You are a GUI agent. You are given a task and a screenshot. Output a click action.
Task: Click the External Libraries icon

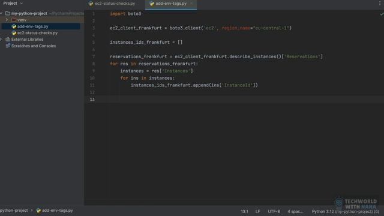coord(8,39)
